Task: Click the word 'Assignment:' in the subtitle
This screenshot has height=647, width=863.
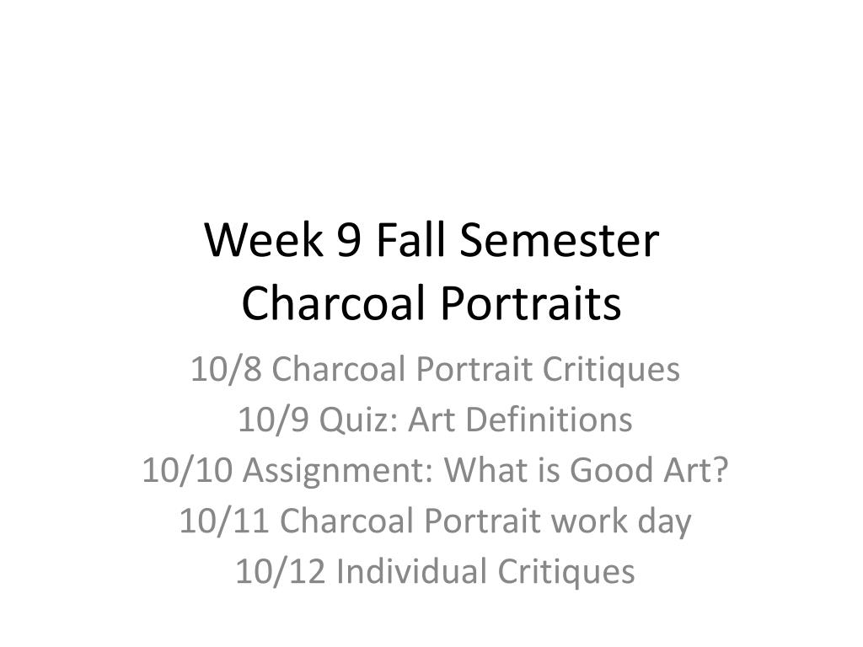Action: tap(338, 472)
